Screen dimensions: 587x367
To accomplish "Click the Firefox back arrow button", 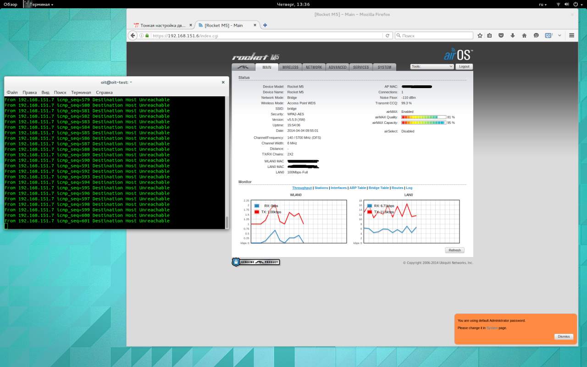I will pyautogui.click(x=133, y=35).
